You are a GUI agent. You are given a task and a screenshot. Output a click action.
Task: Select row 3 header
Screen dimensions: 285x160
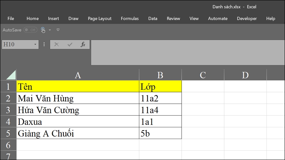(x=8, y=110)
